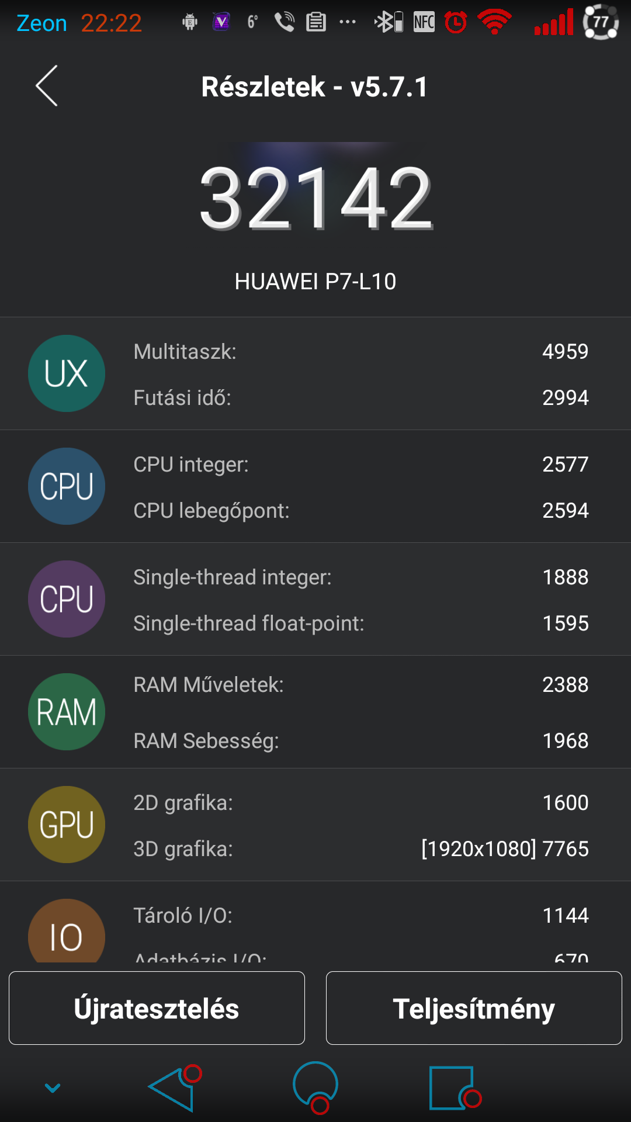
Task: Select the 3D grafika score row
Action: click(361, 849)
